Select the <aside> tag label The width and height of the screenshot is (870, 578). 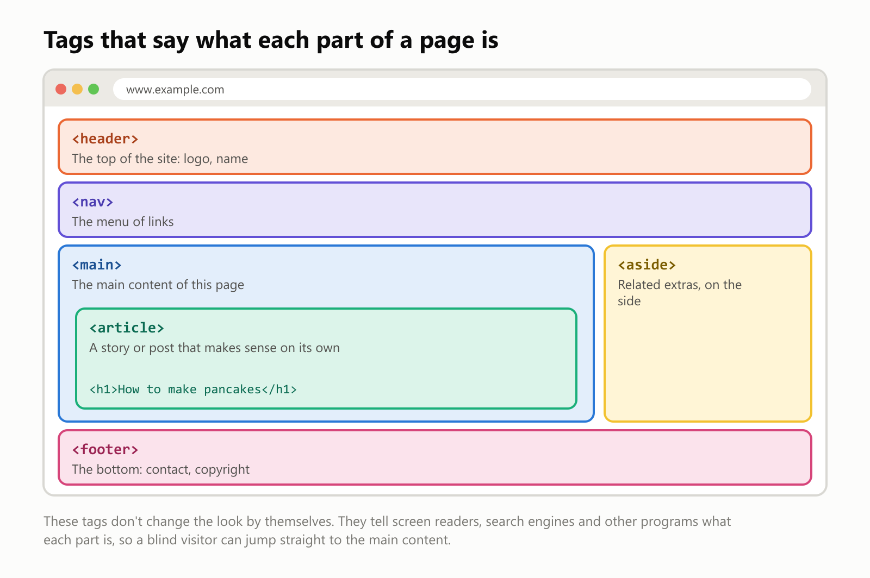tap(647, 265)
